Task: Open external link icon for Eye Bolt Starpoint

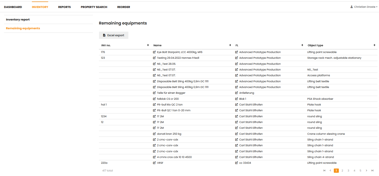Action: 154,52
